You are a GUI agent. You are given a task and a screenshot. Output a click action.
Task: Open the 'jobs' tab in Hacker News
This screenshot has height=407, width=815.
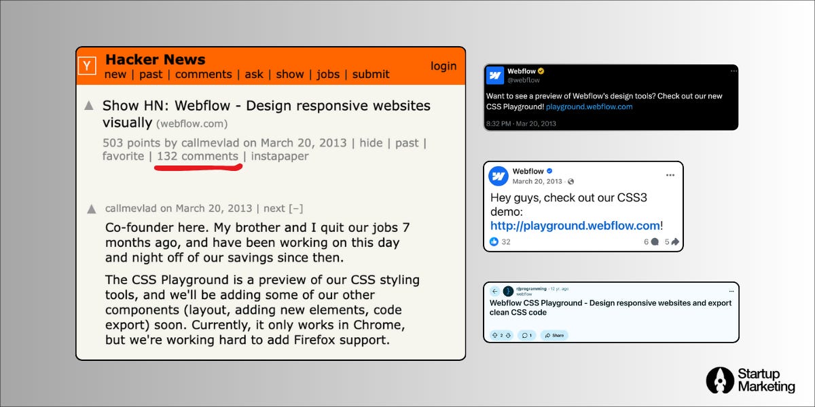coord(328,74)
